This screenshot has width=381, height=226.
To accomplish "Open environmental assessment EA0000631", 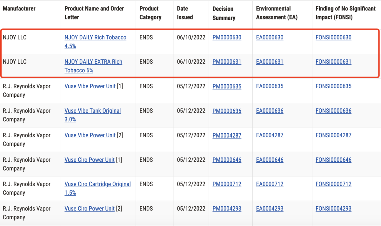I will tap(270, 62).
